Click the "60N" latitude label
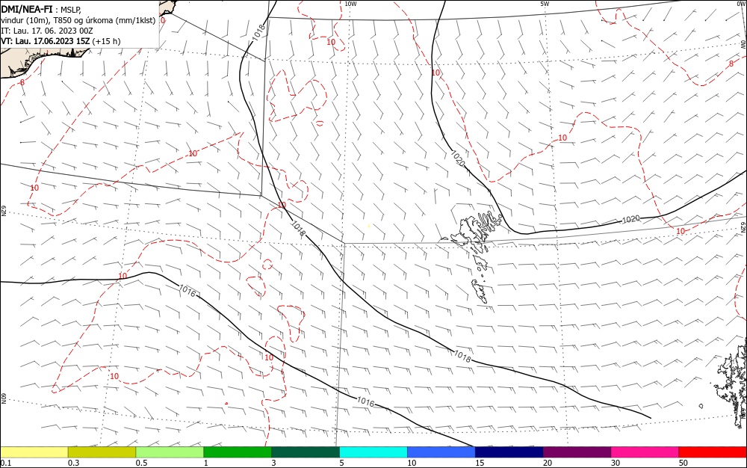The width and height of the screenshot is (747, 468). point(3,398)
